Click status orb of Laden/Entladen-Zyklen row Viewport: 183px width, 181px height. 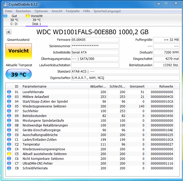point(9,139)
